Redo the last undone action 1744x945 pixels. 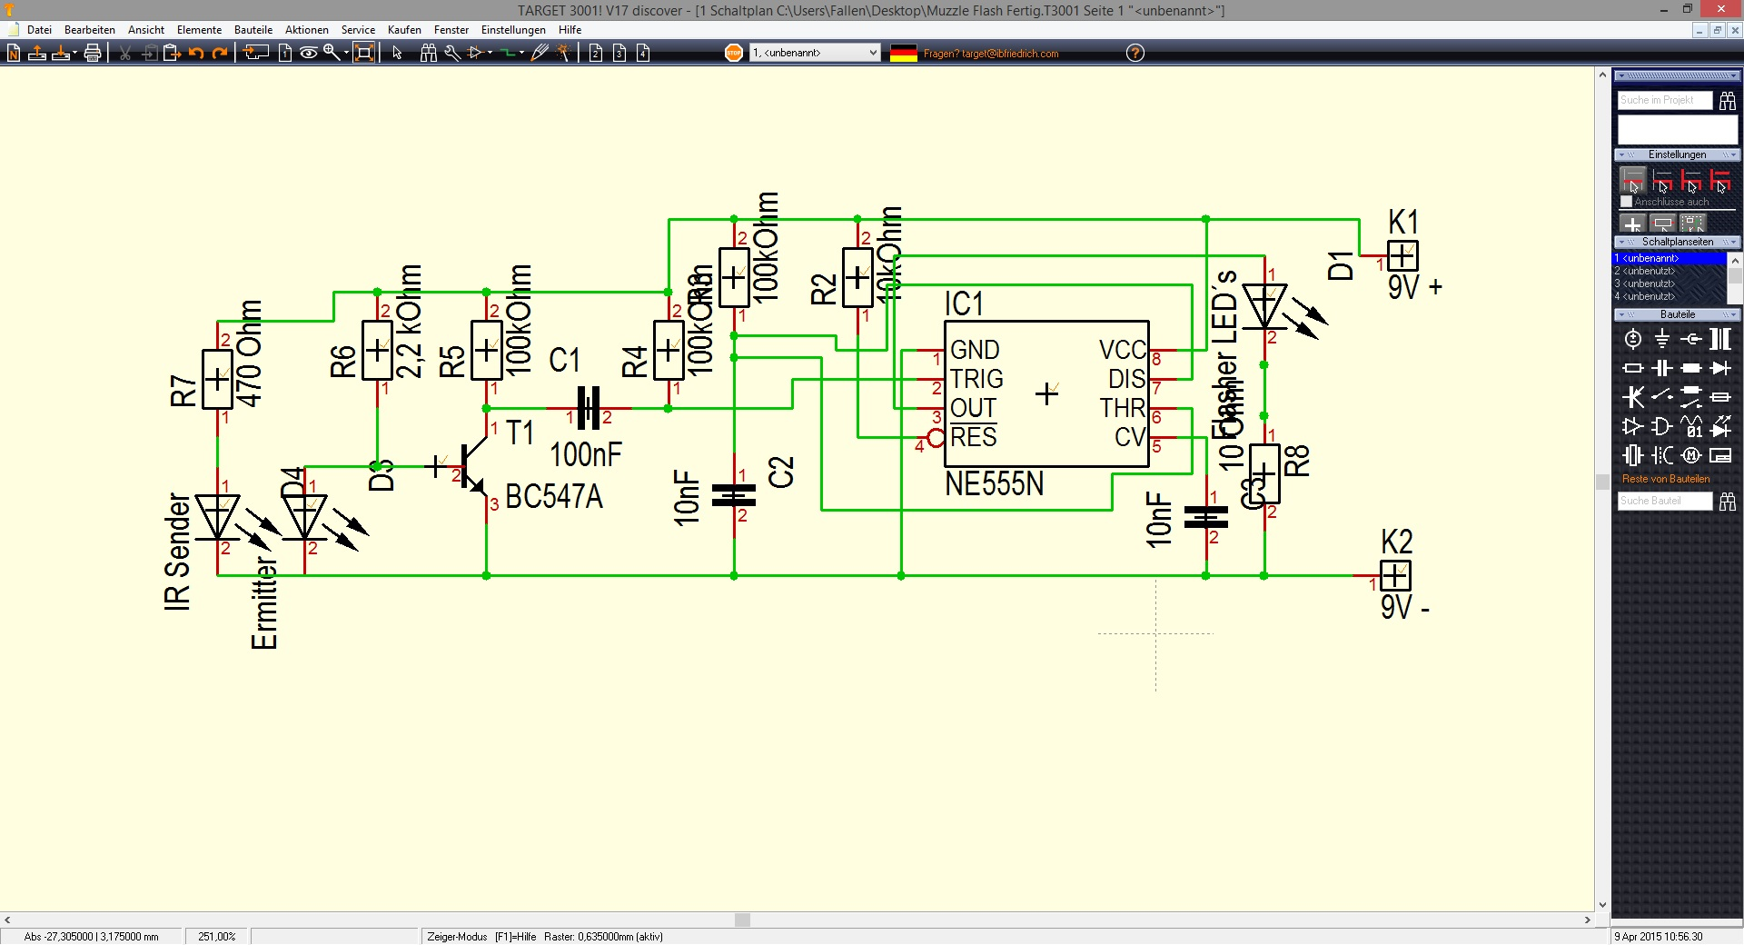coord(219,54)
